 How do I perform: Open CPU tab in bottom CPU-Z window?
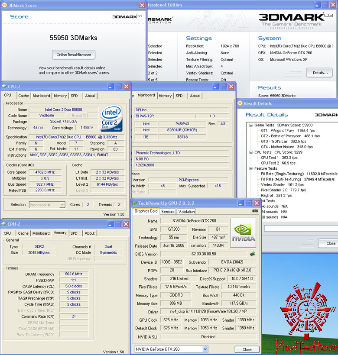point(7,233)
